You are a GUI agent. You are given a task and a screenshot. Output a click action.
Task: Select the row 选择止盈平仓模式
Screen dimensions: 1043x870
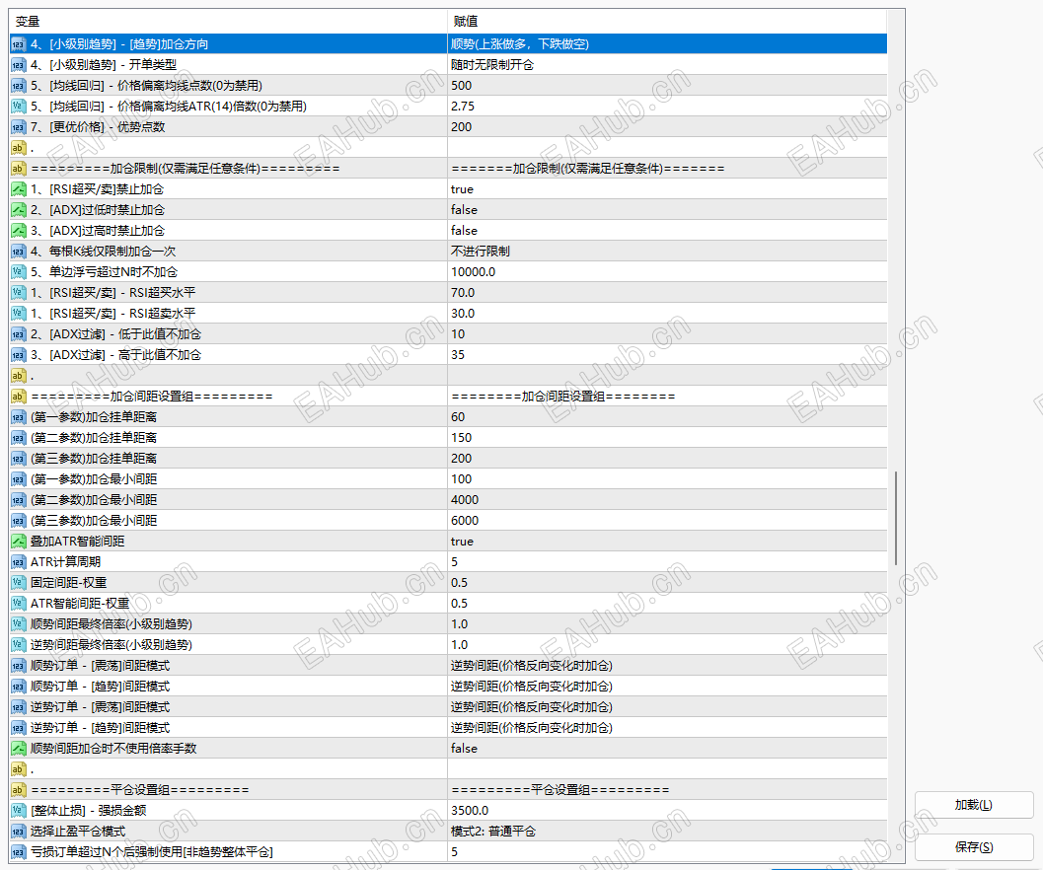tap(448, 832)
